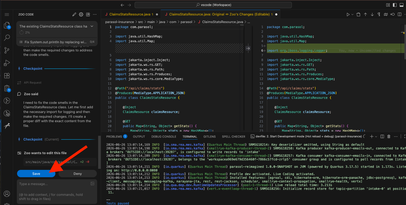The image size is (406, 205).
Task: Open run options dropdown beside play icon
Action: tap(352, 14)
